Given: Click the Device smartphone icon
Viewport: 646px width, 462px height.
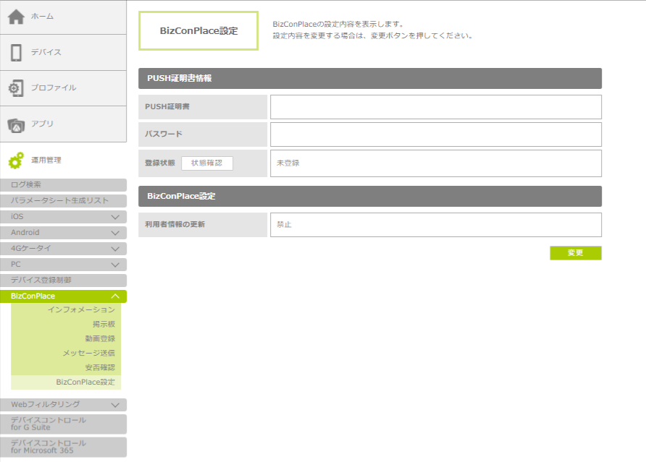Looking at the screenshot, I should click(16, 52).
